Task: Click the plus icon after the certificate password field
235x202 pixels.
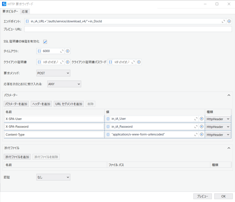Action: [x=139, y=62]
